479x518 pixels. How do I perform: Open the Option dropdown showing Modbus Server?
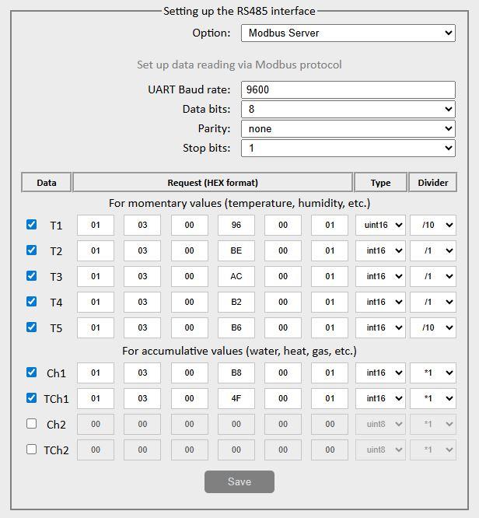click(348, 33)
